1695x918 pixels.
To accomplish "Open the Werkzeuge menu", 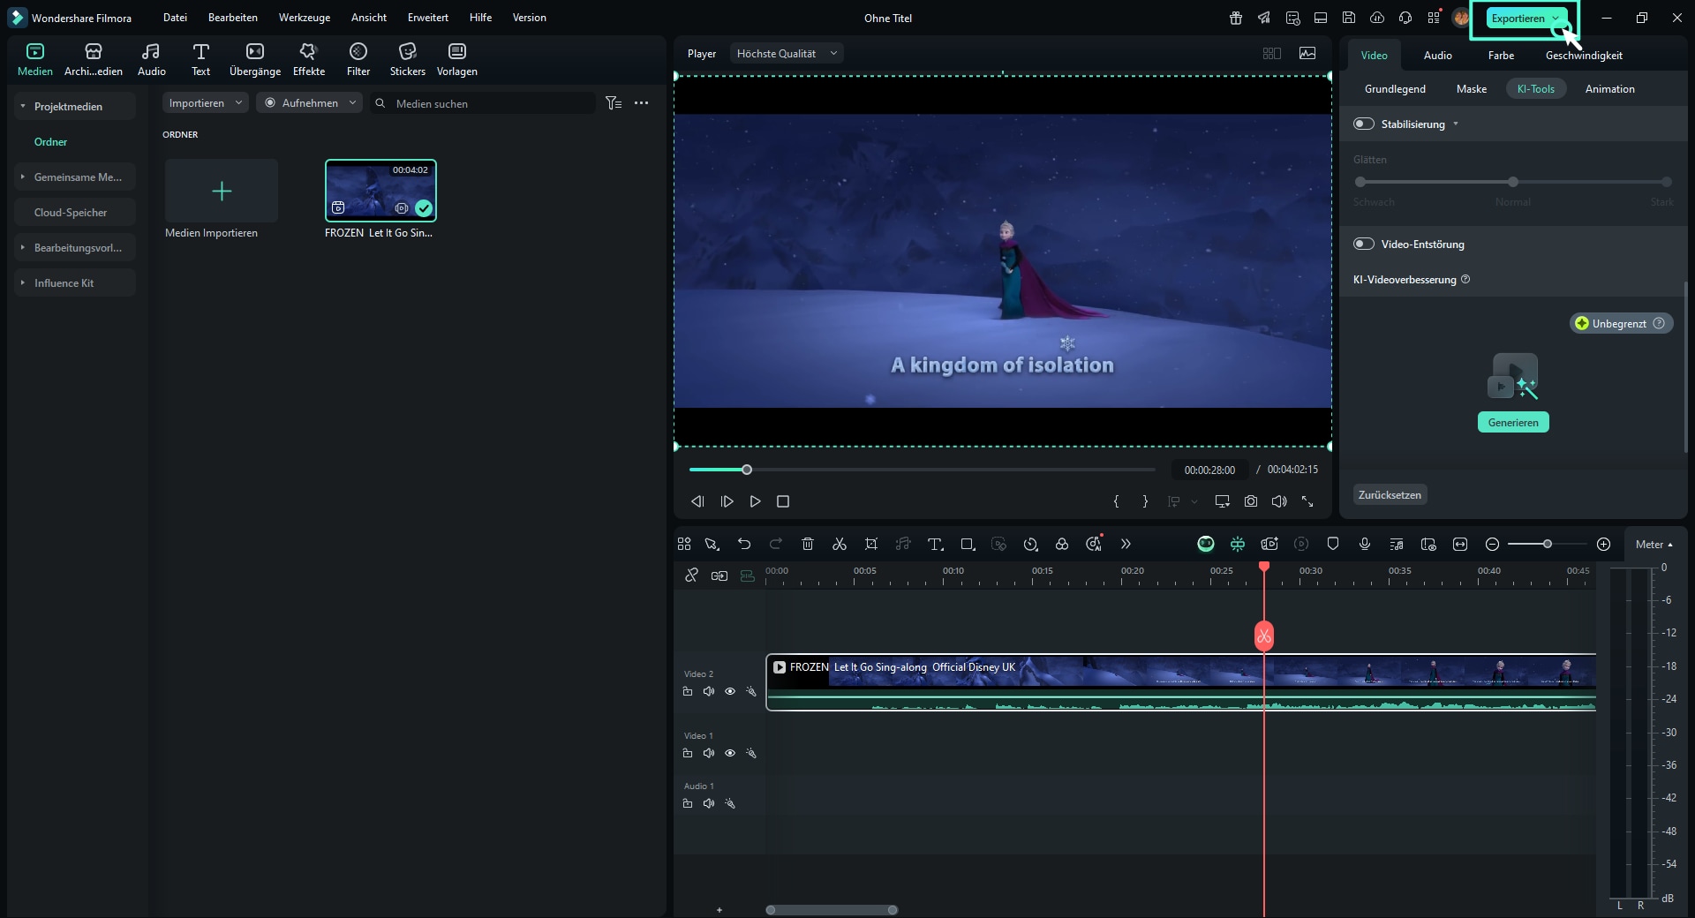I will (304, 18).
